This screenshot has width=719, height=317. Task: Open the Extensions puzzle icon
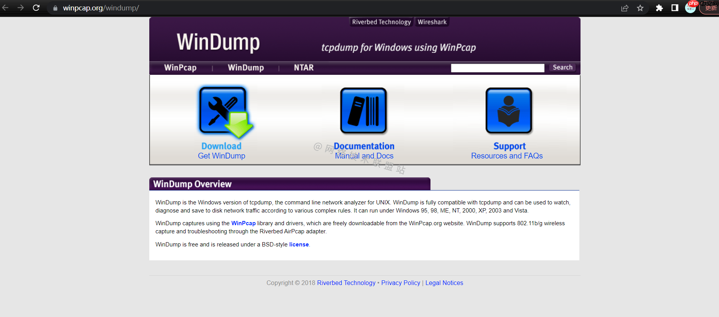(x=659, y=8)
